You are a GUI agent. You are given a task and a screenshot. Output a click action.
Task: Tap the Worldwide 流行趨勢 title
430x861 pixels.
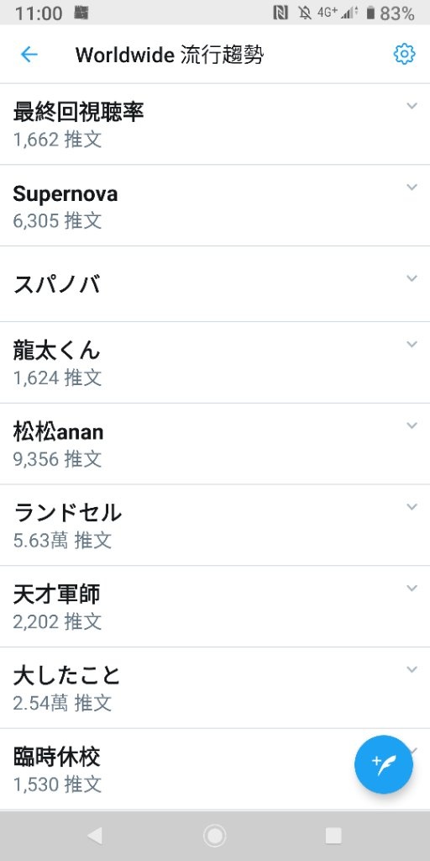click(170, 55)
